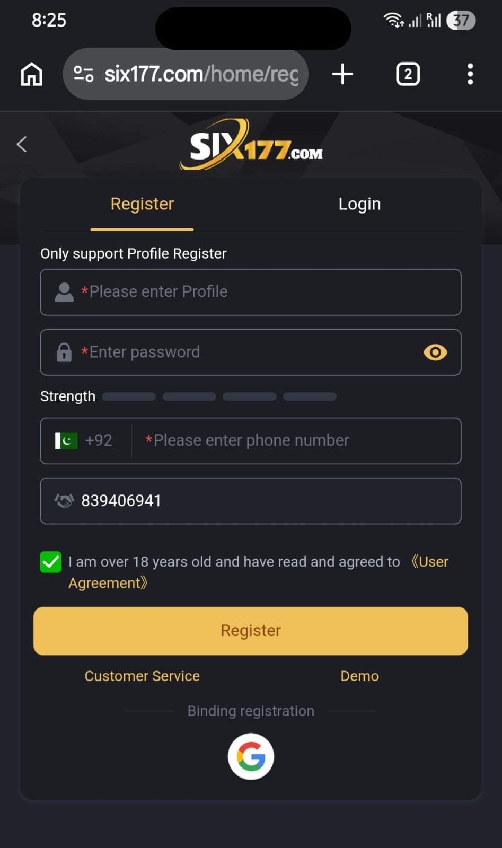Contact Customer Service
Image resolution: width=502 pixels, height=848 pixels.
point(142,676)
